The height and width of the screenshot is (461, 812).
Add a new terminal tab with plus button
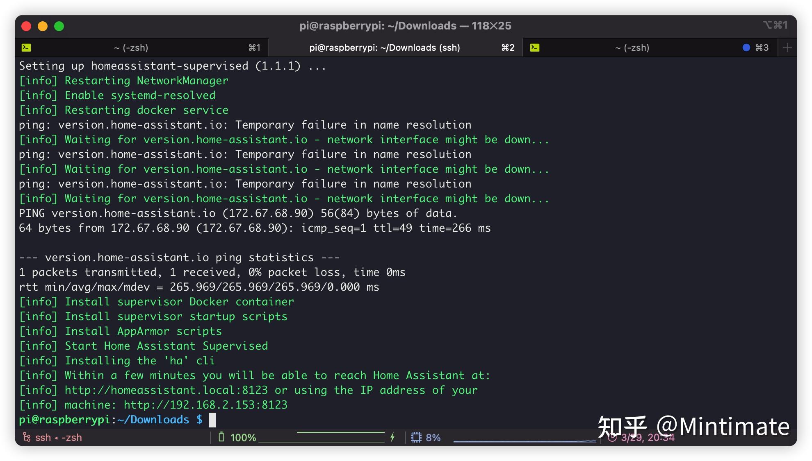click(x=787, y=47)
